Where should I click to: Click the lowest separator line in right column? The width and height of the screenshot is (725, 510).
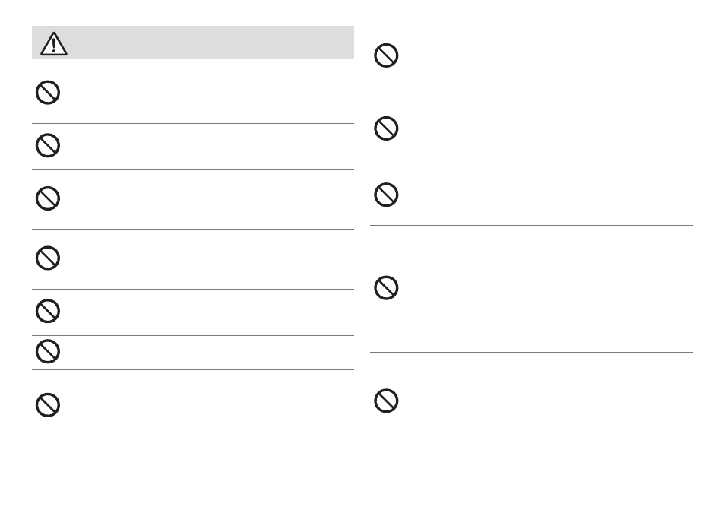click(531, 353)
